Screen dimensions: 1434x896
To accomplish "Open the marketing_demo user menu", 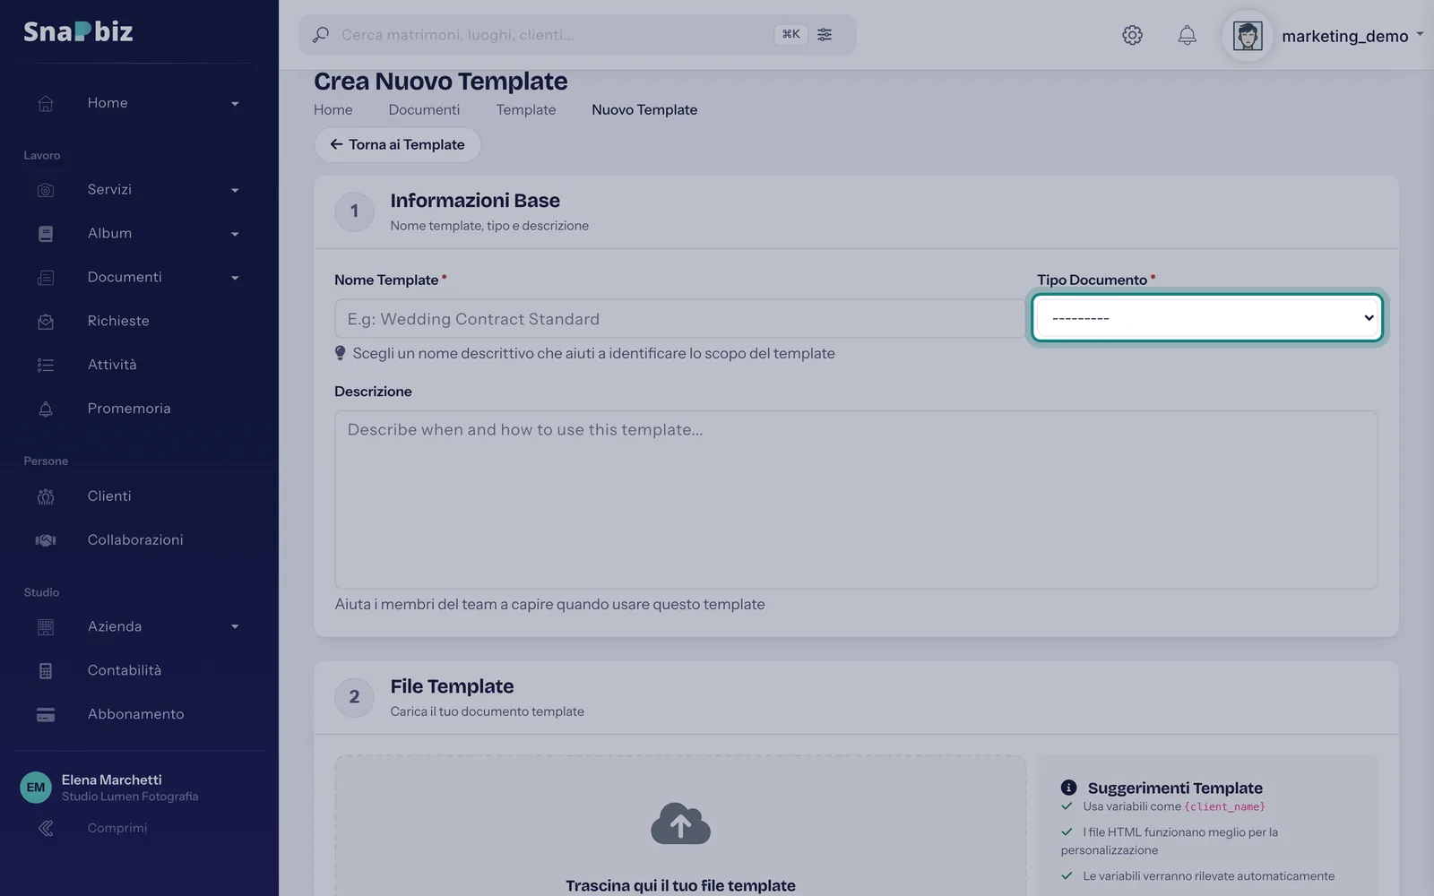I will click(1352, 36).
